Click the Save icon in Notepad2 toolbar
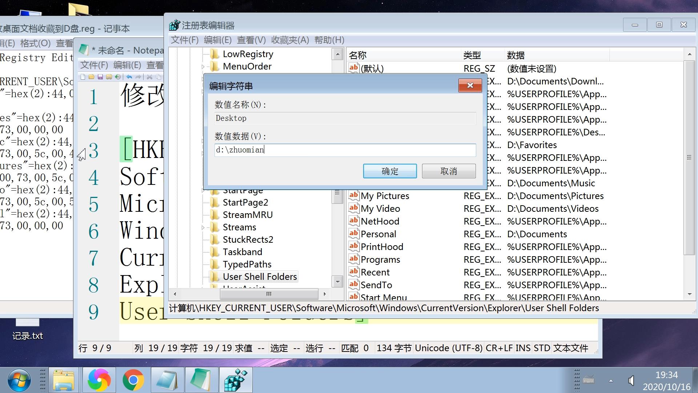Screen dimensions: 698x393 pyautogui.click(x=100, y=77)
